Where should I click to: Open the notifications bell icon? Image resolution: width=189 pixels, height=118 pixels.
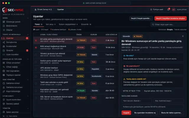(168, 9)
